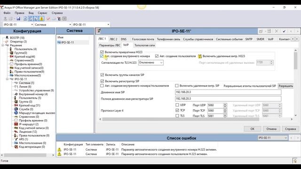The height and width of the screenshot is (169, 301).
Task: Toggle the TCP protocol checkbox
Action: tap(177, 110)
